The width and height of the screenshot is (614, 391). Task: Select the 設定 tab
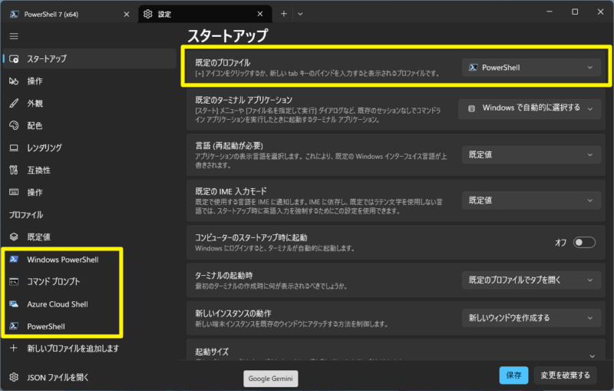pyautogui.click(x=205, y=14)
